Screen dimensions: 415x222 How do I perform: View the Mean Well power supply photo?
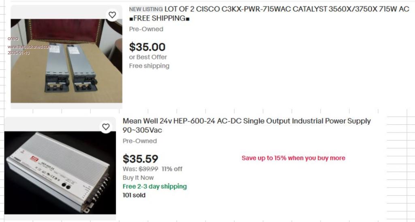[x=60, y=172]
